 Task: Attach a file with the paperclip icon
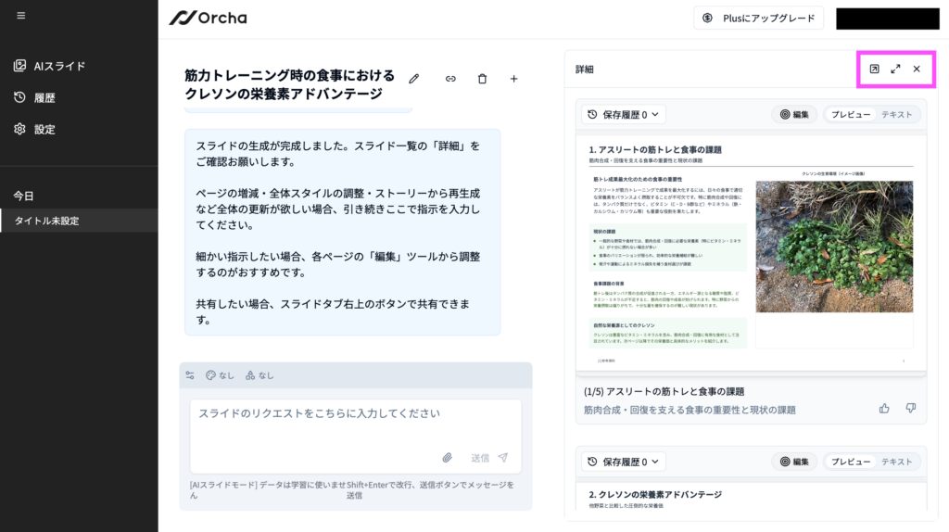[x=447, y=458]
